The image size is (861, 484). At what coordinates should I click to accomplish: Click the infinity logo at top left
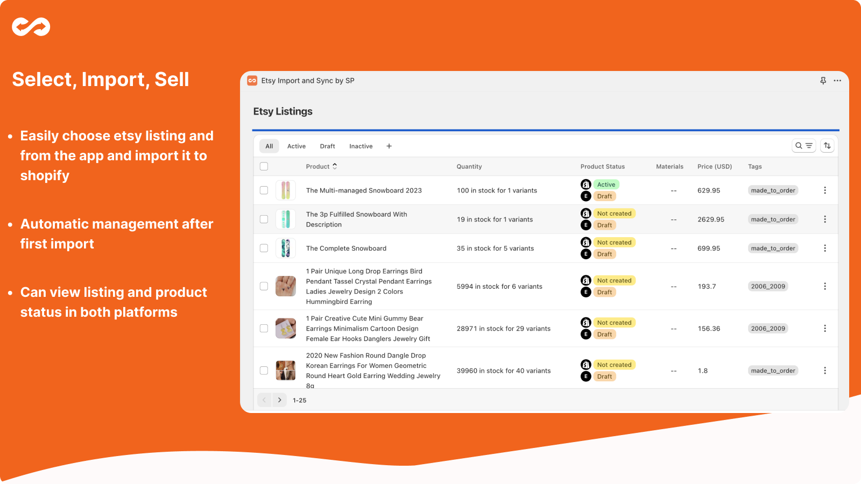[x=31, y=26]
